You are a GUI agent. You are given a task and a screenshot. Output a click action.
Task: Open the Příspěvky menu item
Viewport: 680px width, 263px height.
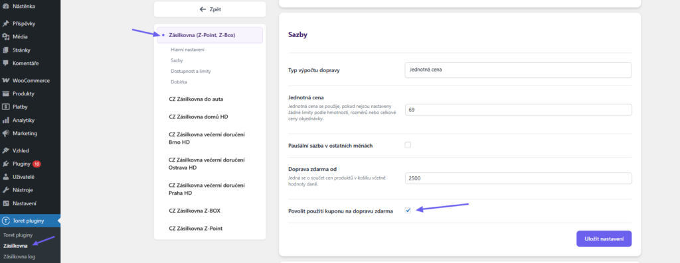tap(31, 24)
